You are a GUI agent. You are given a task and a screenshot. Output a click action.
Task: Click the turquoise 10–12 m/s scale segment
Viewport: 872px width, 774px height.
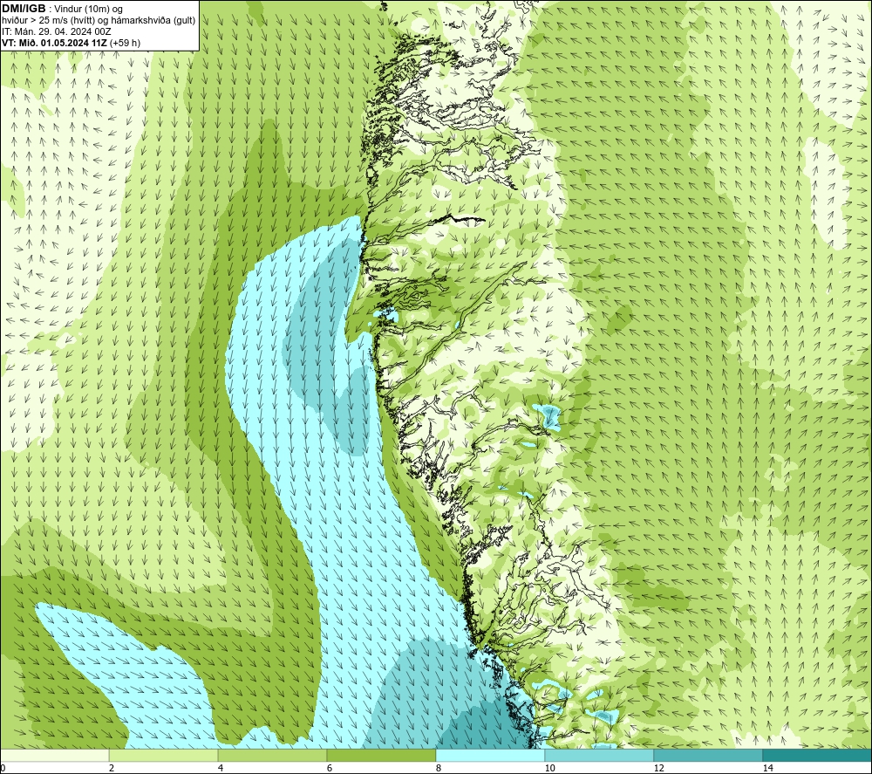click(600, 755)
